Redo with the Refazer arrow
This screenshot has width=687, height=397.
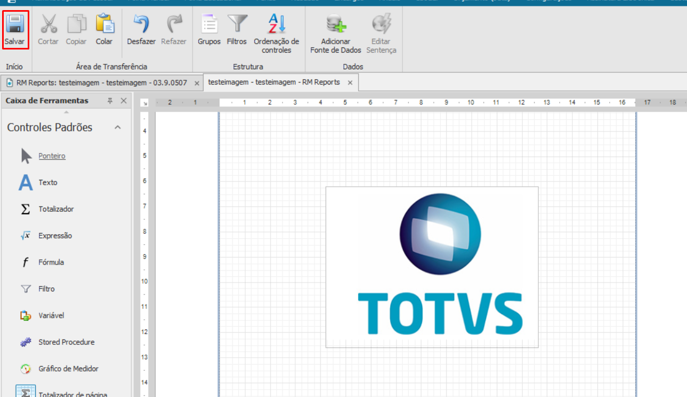tap(174, 24)
